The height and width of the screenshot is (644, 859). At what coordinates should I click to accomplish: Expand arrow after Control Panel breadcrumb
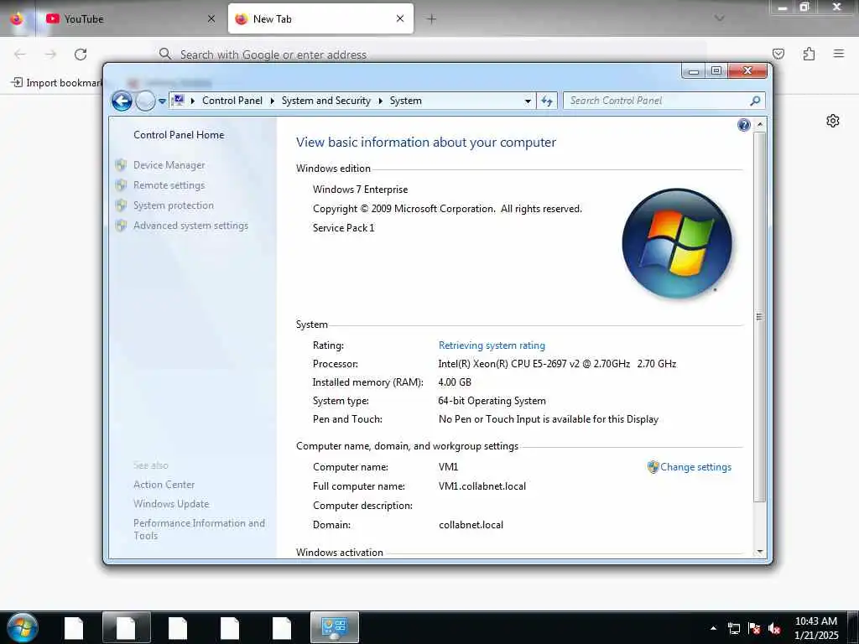point(273,101)
